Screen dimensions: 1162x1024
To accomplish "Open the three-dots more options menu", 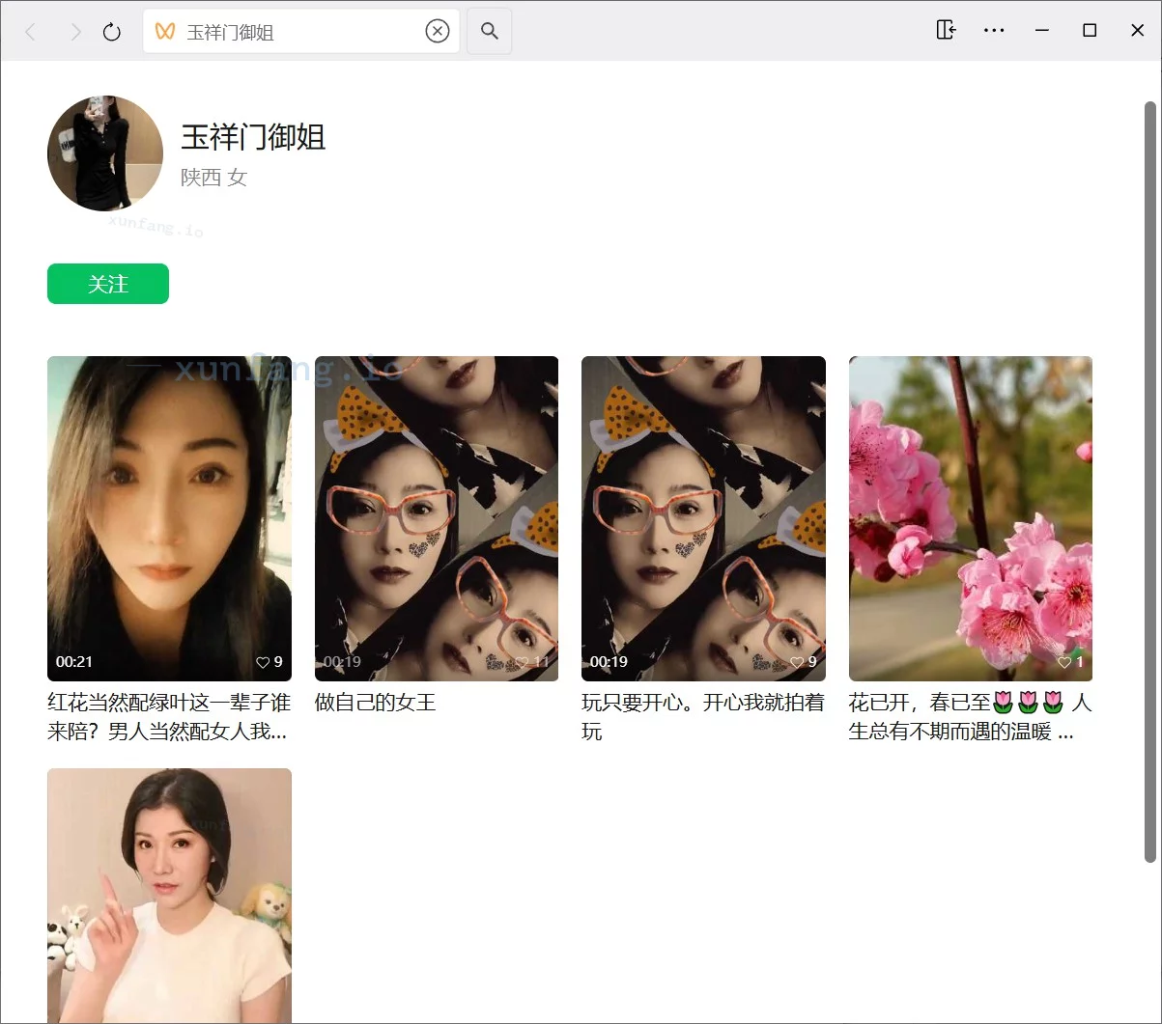I will click(994, 30).
